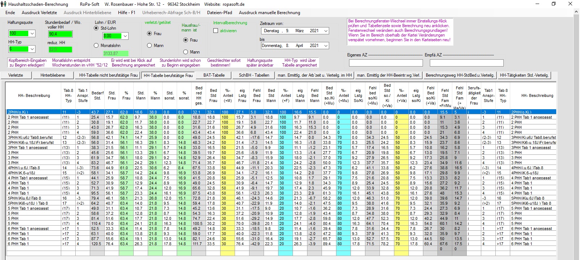The width and height of the screenshot is (583, 260).
Task: Click the Dateien-Pfad menu item
Action: tap(219, 13)
